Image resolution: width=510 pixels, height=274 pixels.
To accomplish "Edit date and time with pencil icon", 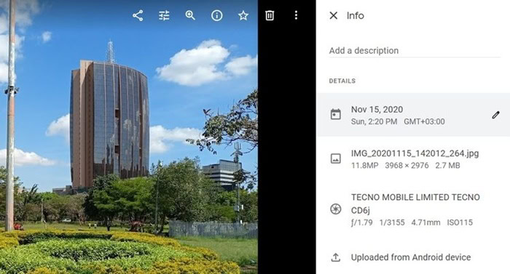I will pyautogui.click(x=495, y=115).
